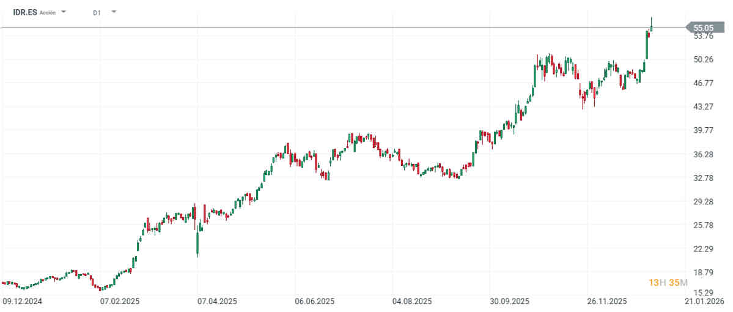Click the 26.11.2025 date on time axis
This screenshot has width=733, height=312.
606,302
